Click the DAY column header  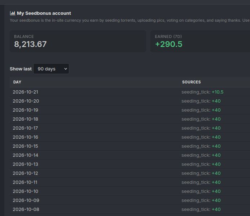pyautogui.click(x=17, y=82)
